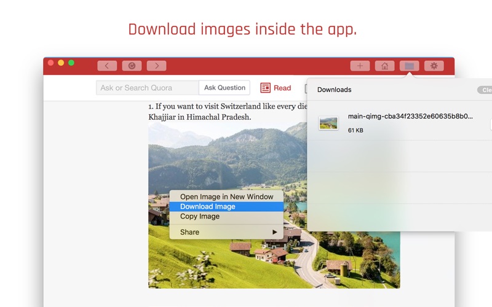492x307 pixels.
Task: Minimize the window with the yellow button
Action: (61, 63)
